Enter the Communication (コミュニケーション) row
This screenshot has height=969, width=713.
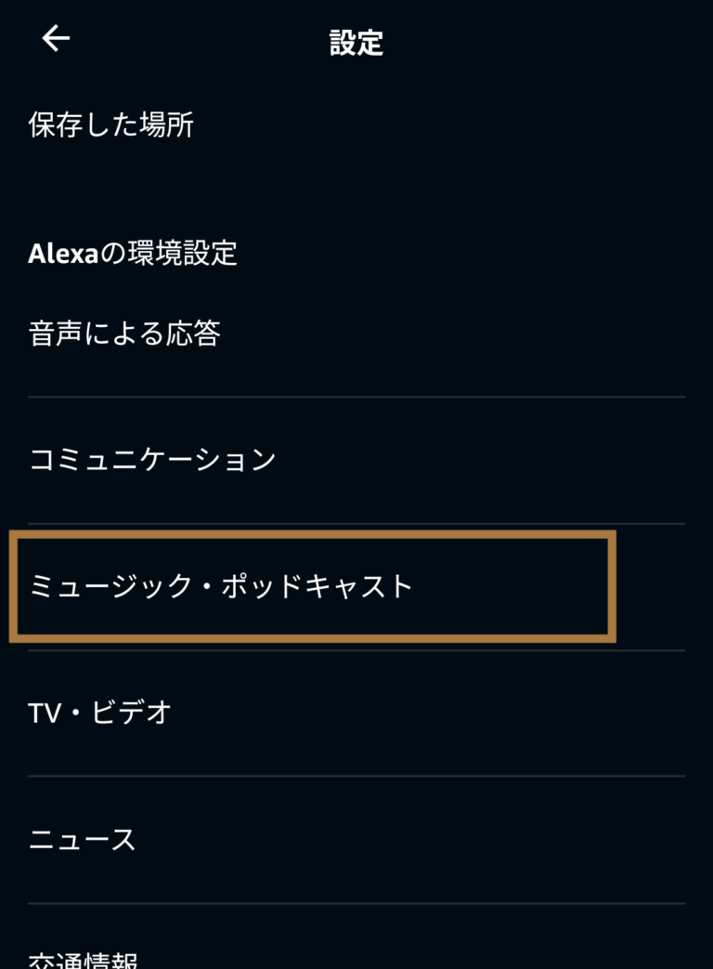pyautogui.click(x=153, y=460)
